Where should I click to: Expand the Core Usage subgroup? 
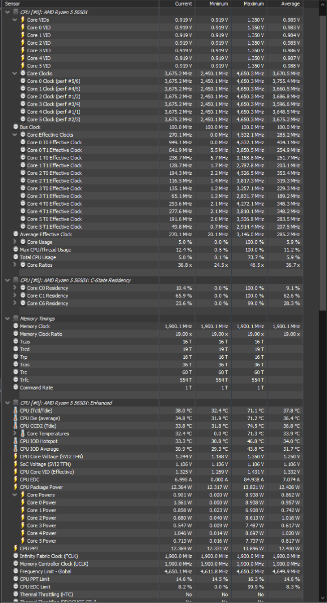point(15,242)
